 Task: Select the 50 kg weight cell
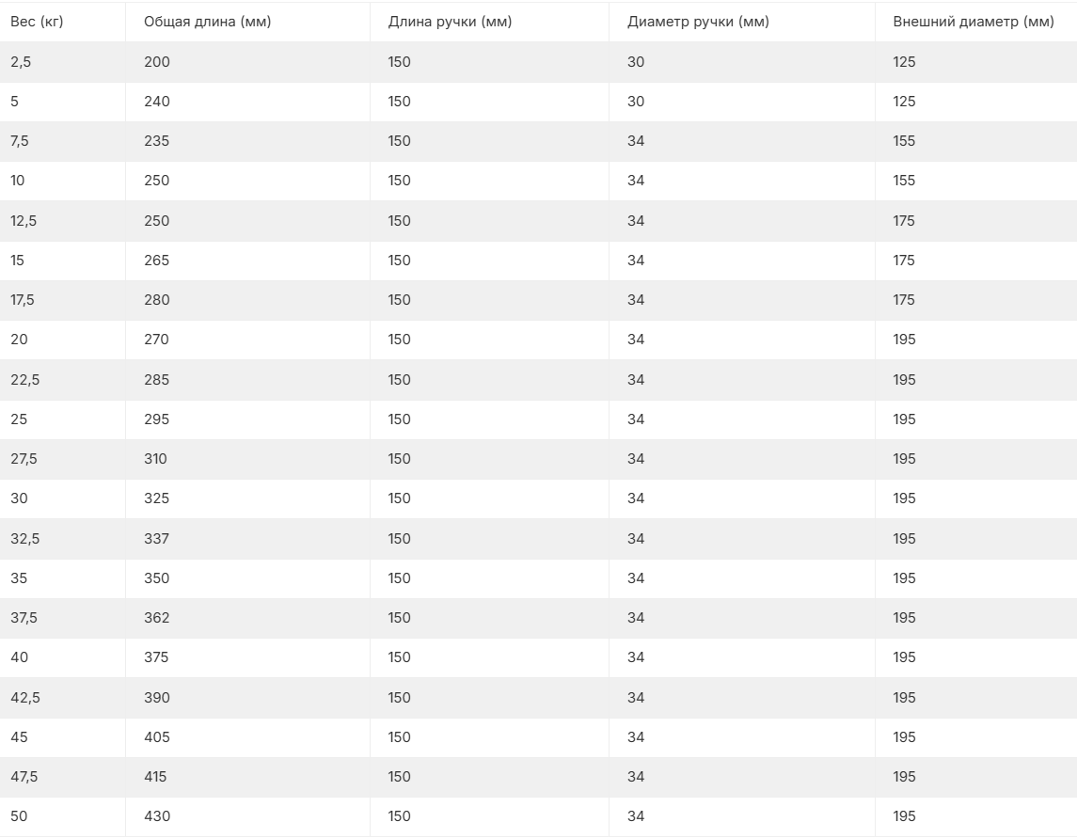point(19,816)
